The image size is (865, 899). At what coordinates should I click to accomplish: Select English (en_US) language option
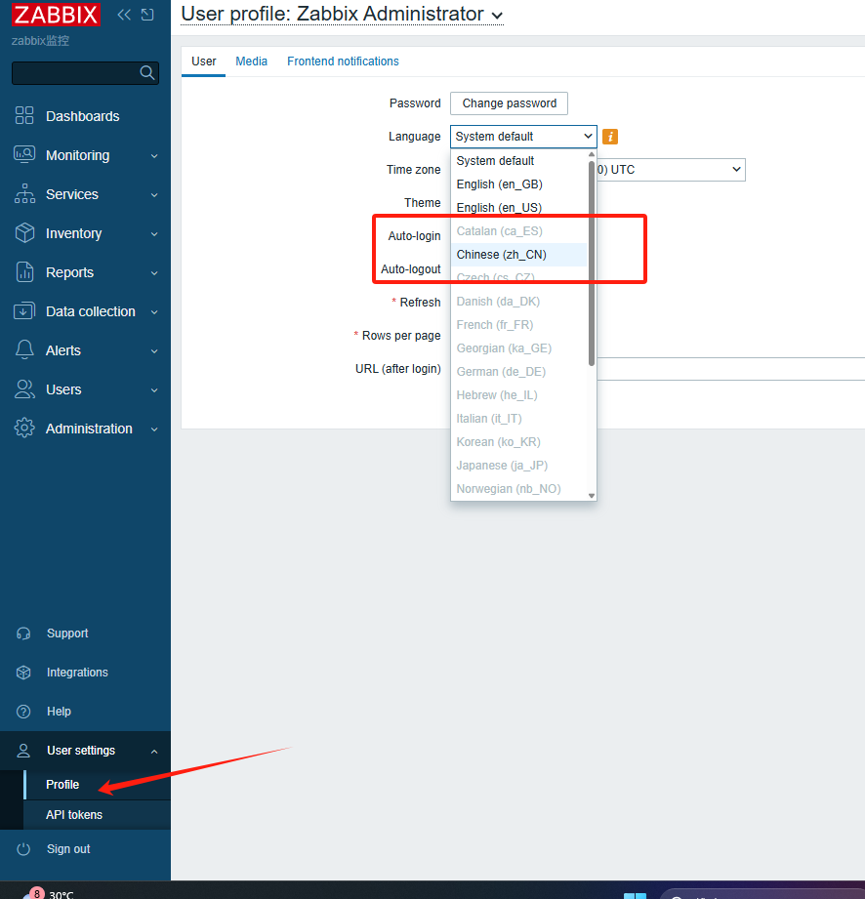[519, 208]
